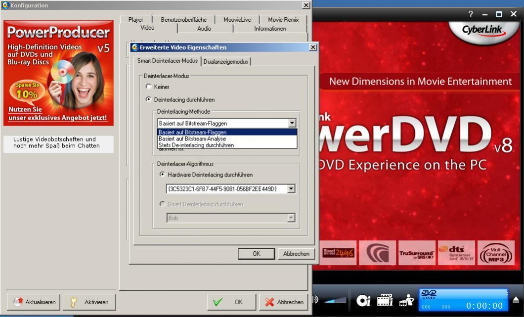Collapse the Deinterlacing-Methode dropdown arrow
The height and width of the screenshot is (317, 524).
pyautogui.click(x=292, y=123)
